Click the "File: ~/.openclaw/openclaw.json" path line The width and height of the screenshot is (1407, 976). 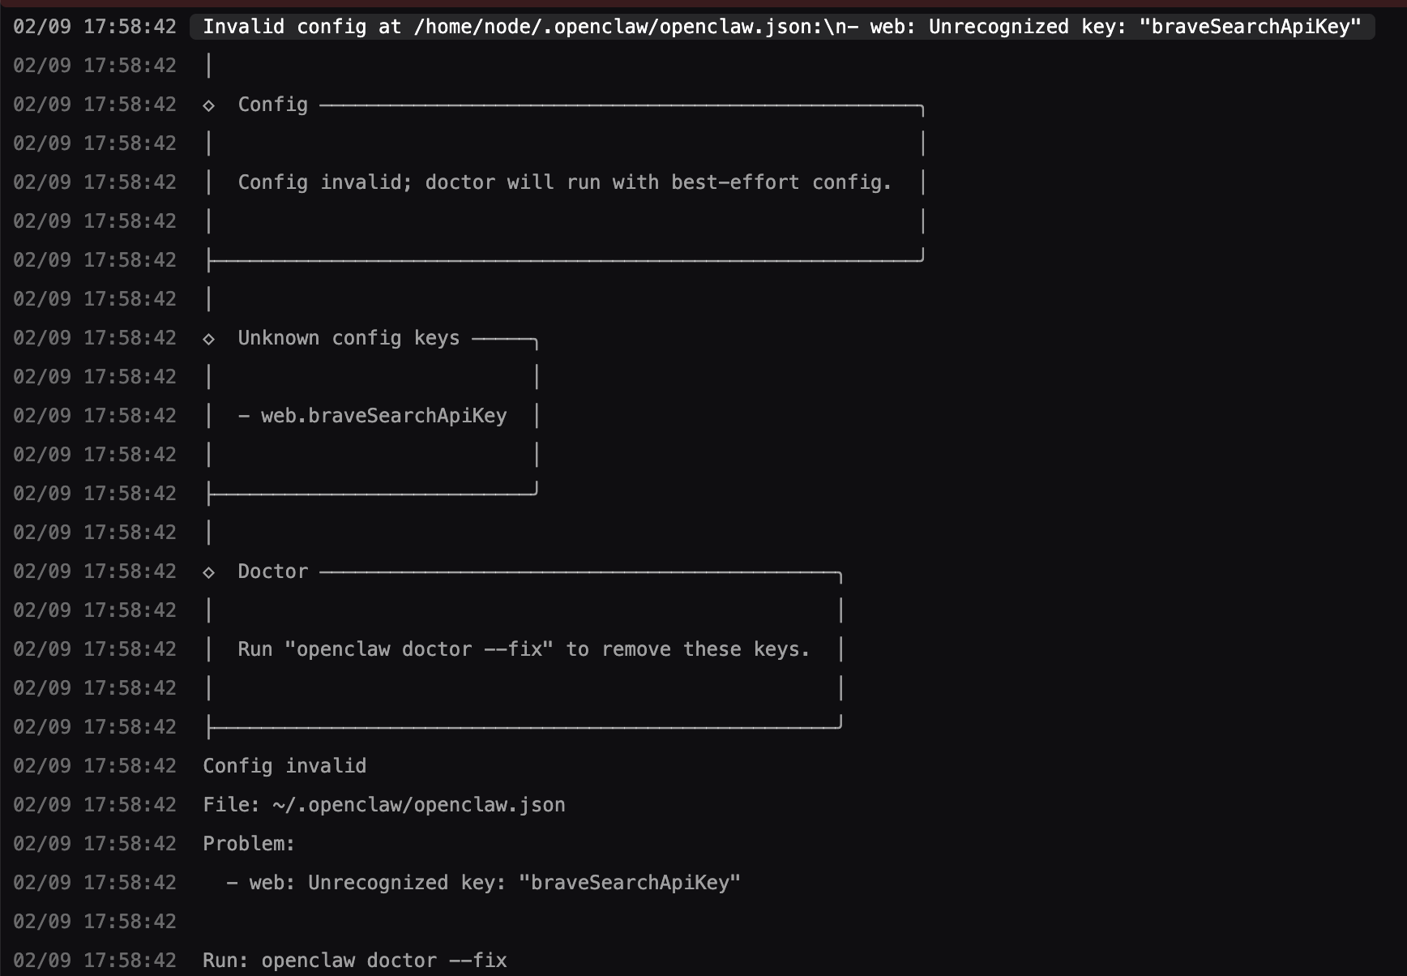coord(384,805)
